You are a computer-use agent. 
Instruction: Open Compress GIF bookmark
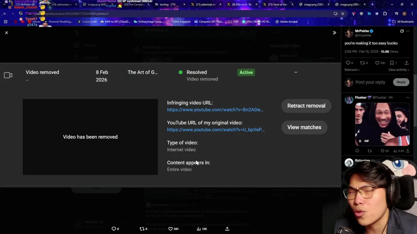coord(209,22)
